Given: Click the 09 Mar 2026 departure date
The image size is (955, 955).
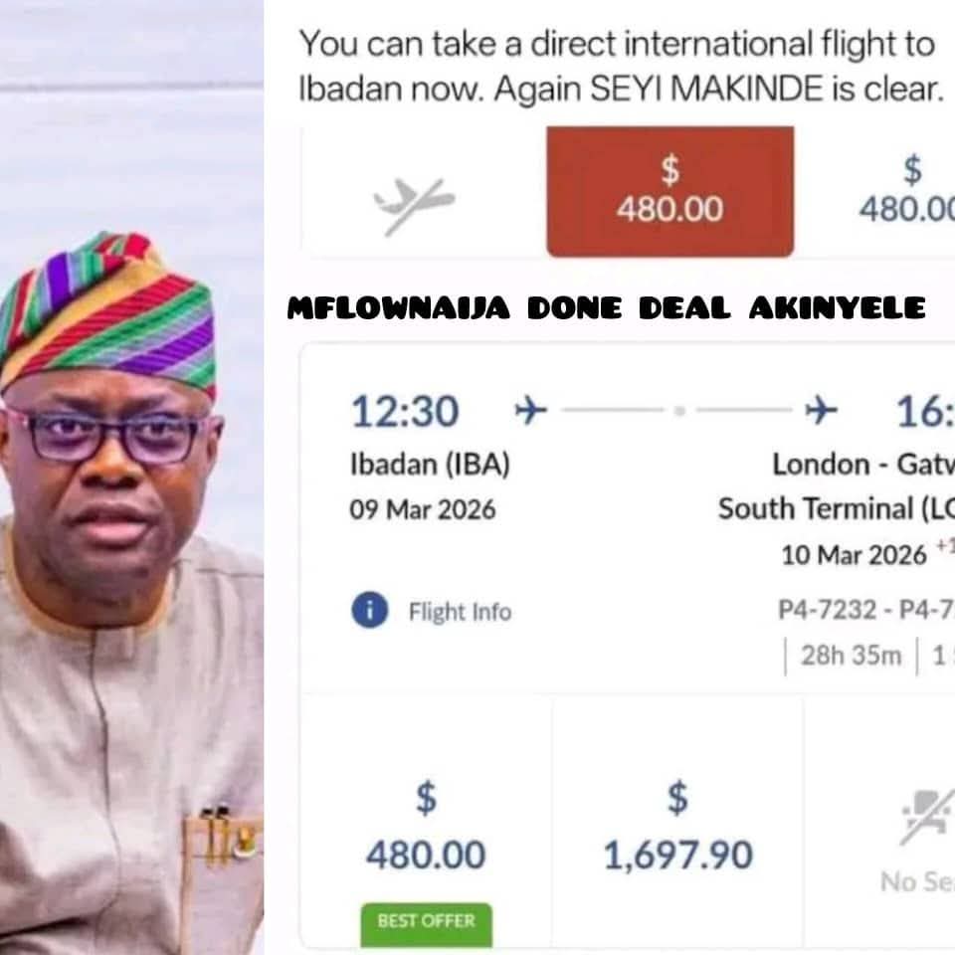Looking at the screenshot, I should pyautogui.click(x=423, y=509).
